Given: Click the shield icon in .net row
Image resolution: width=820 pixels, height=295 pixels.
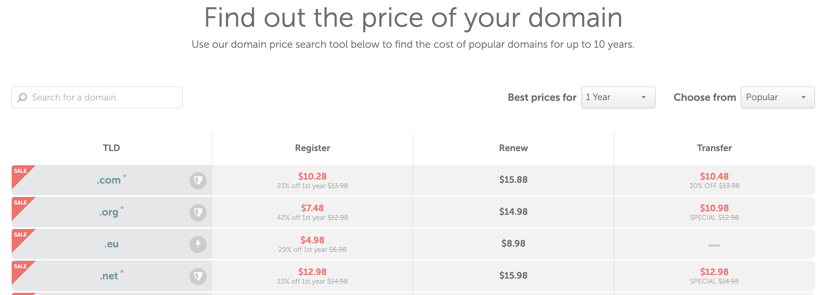Looking at the screenshot, I should (198, 276).
